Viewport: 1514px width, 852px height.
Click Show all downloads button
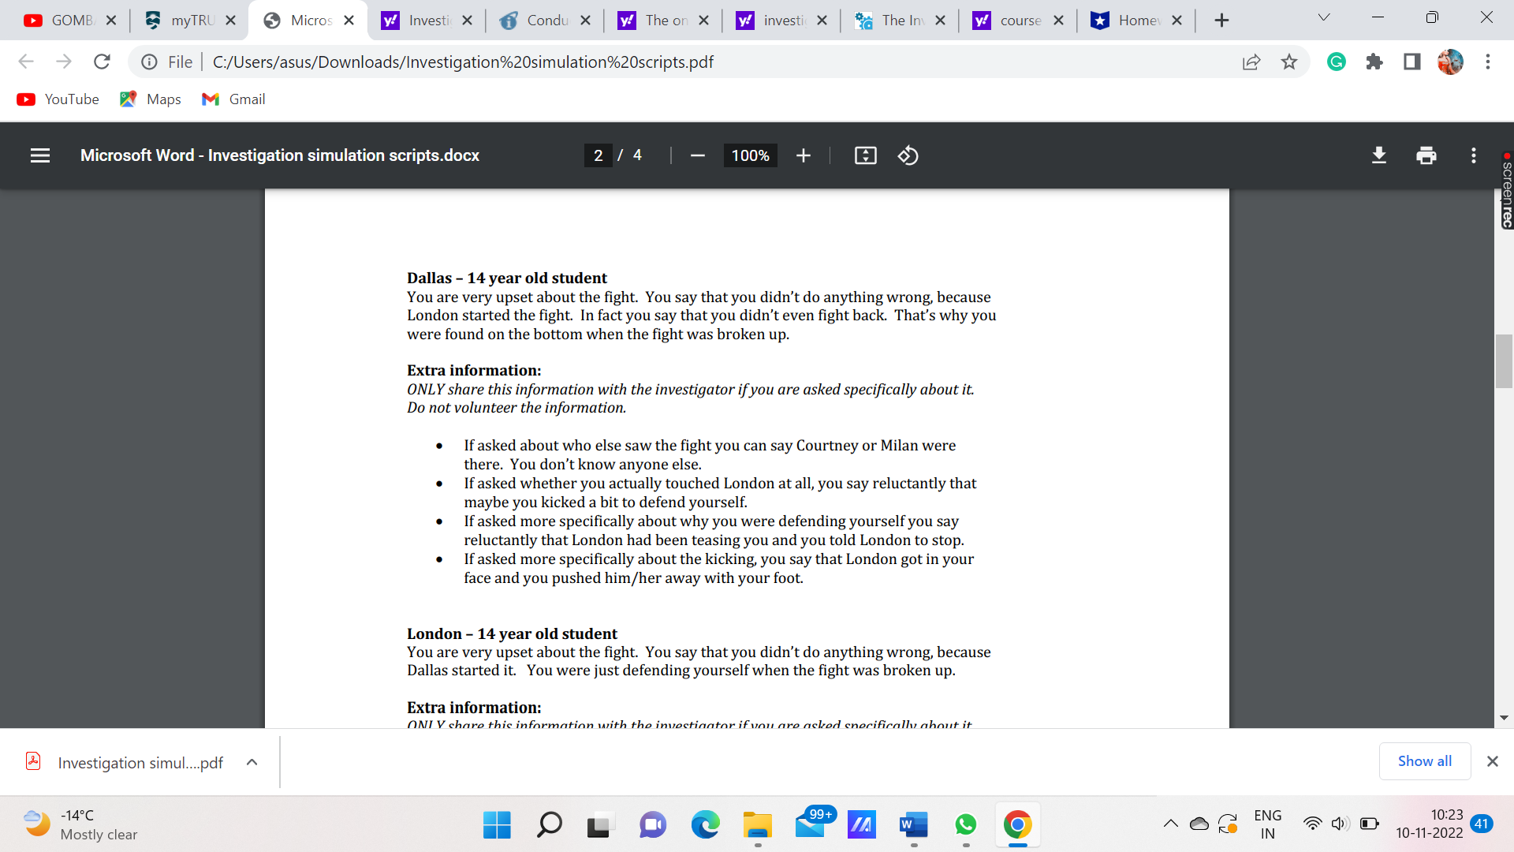tap(1424, 761)
